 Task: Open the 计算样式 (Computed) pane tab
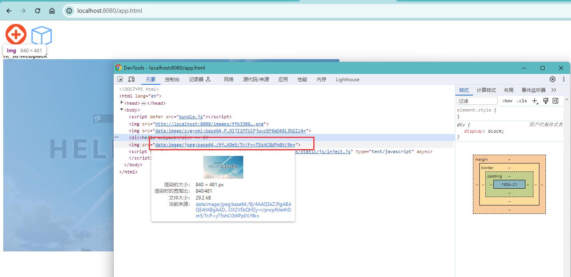(x=486, y=90)
